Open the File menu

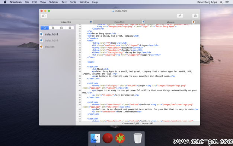click(27, 2)
